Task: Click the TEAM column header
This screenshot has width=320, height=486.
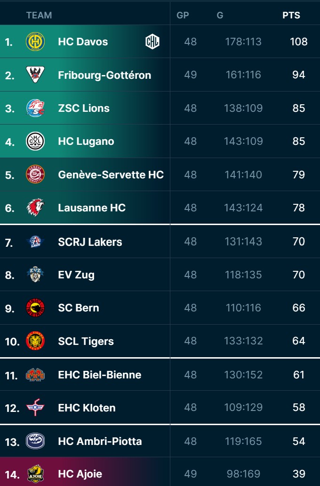Action: (x=39, y=15)
